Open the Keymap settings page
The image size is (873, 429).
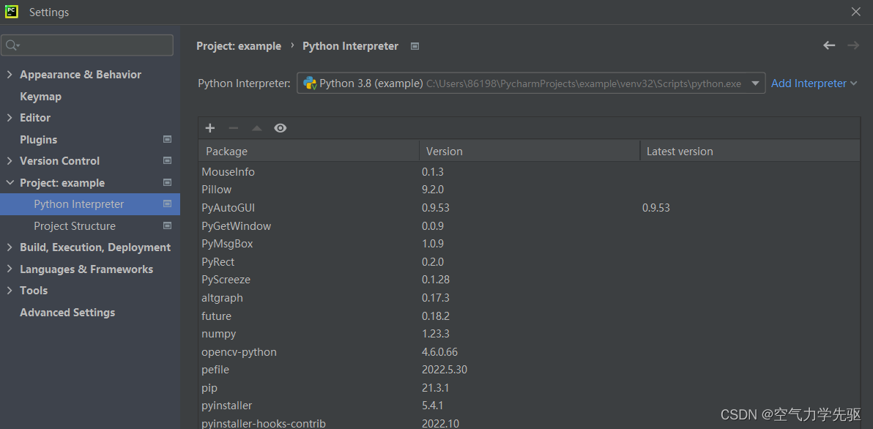click(40, 97)
